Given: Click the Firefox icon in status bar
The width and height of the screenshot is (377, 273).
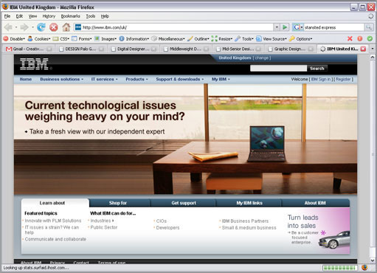Looking at the screenshot, I should tap(364, 268).
